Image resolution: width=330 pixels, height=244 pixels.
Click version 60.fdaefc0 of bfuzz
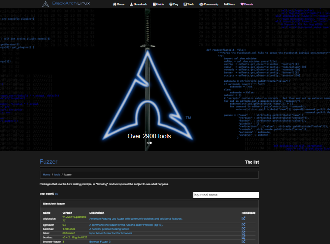(x=69, y=233)
